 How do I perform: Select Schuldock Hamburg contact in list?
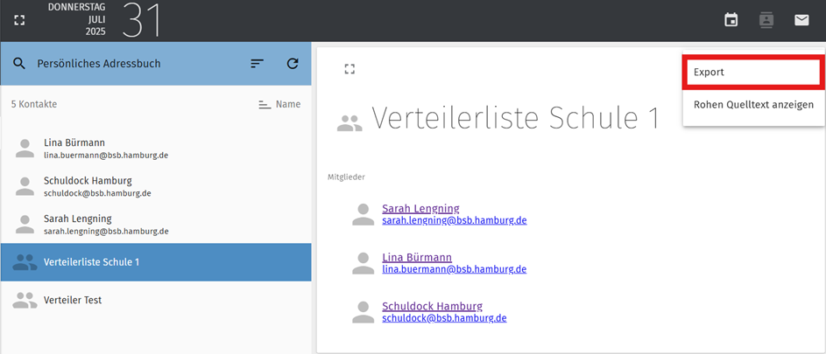point(156,186)
